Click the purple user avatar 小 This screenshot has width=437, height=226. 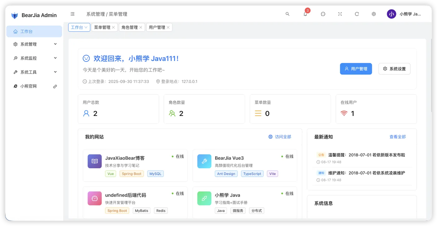pos(391,14)
